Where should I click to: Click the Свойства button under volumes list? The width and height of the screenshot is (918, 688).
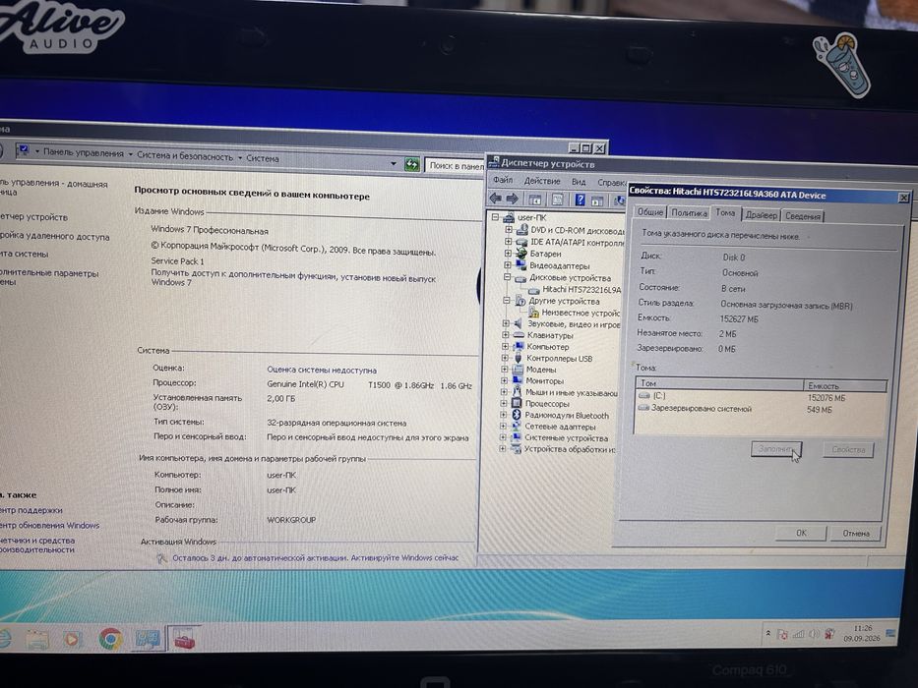coord(848,450)
